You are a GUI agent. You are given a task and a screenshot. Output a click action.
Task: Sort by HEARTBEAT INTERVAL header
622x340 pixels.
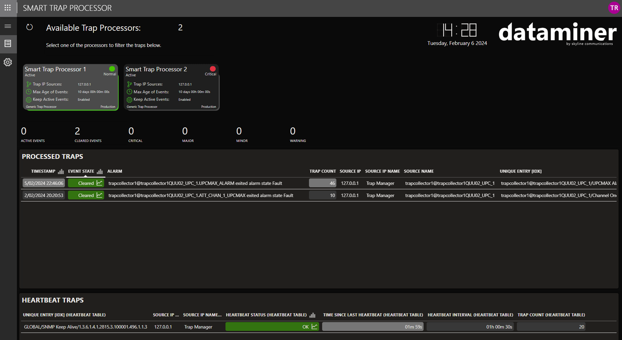[x=470, y=315]
